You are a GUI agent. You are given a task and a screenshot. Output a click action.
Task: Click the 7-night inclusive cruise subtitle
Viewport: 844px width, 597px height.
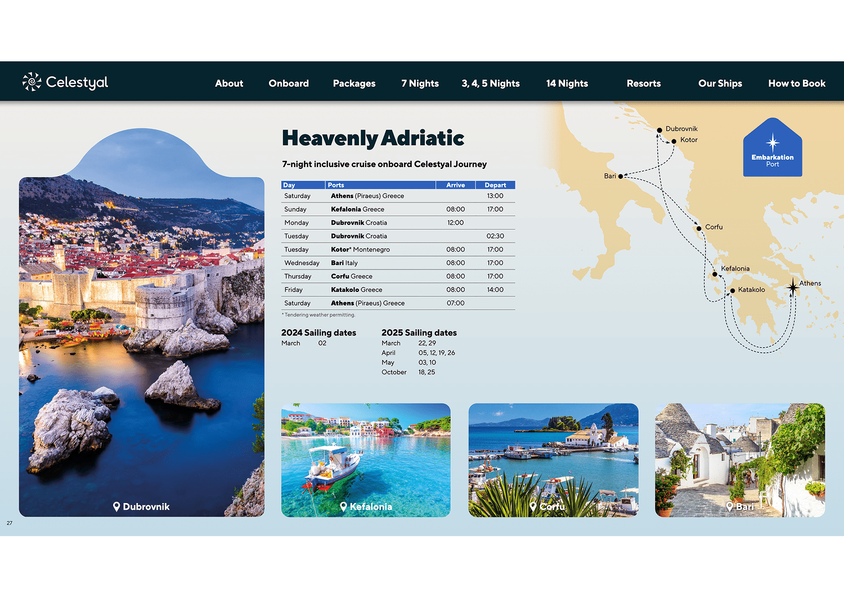[x=384, y=164]
